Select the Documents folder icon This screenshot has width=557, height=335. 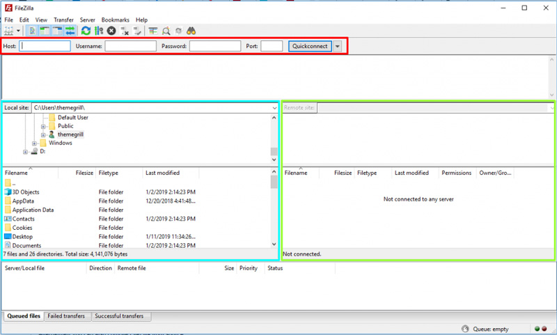click(x=8, y=245)
